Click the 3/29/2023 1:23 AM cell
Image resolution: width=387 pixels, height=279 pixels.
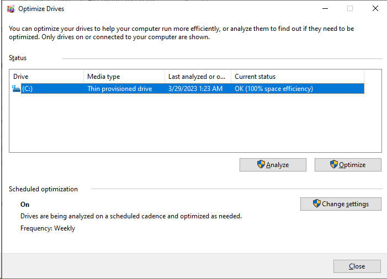click(x=195, y=89)
